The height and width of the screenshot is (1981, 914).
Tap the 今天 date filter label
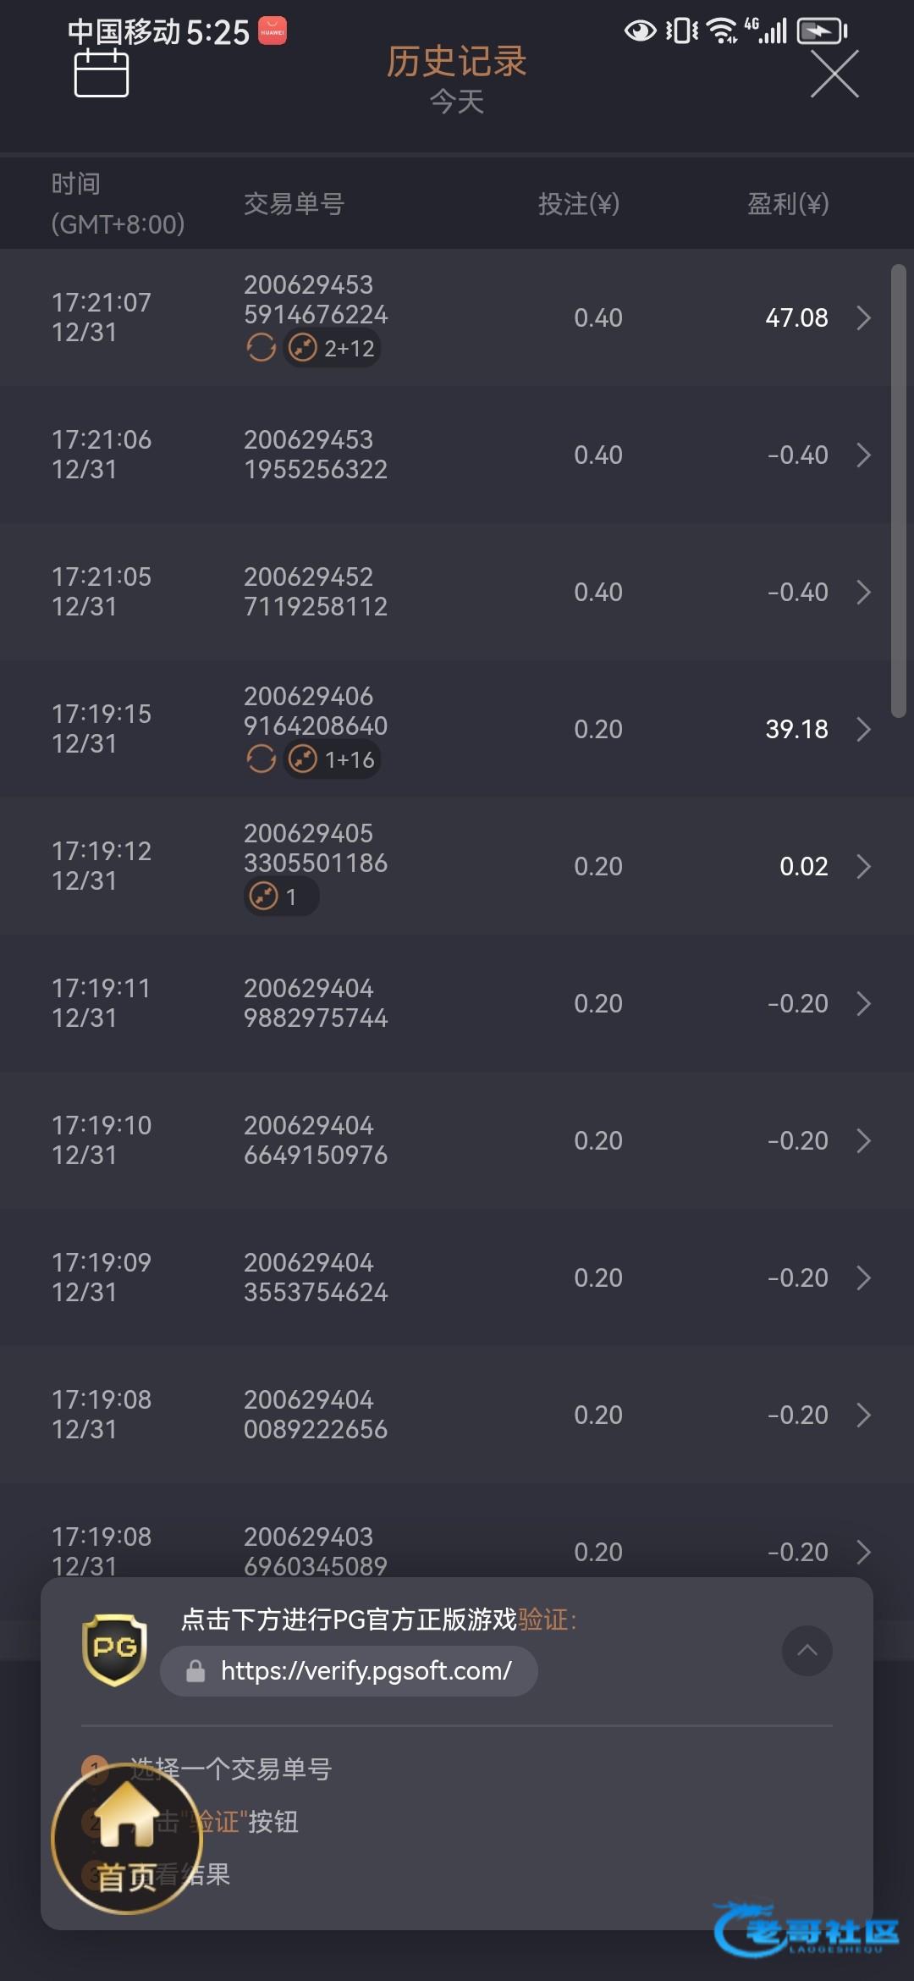tap(456, 102)
